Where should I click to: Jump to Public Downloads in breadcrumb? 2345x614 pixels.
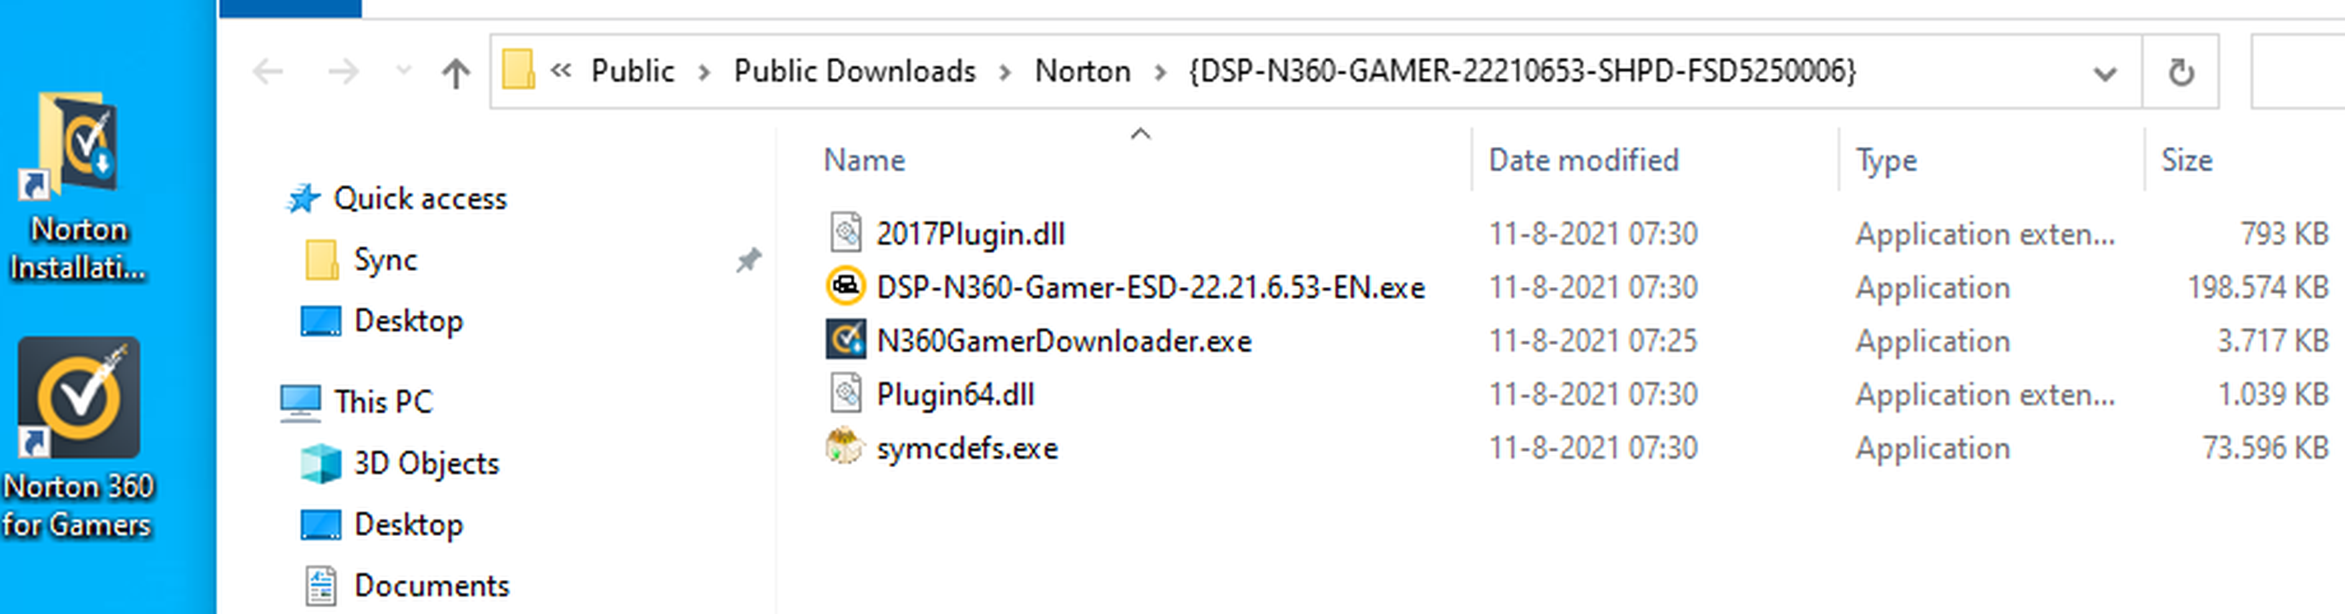click(854, 71)
